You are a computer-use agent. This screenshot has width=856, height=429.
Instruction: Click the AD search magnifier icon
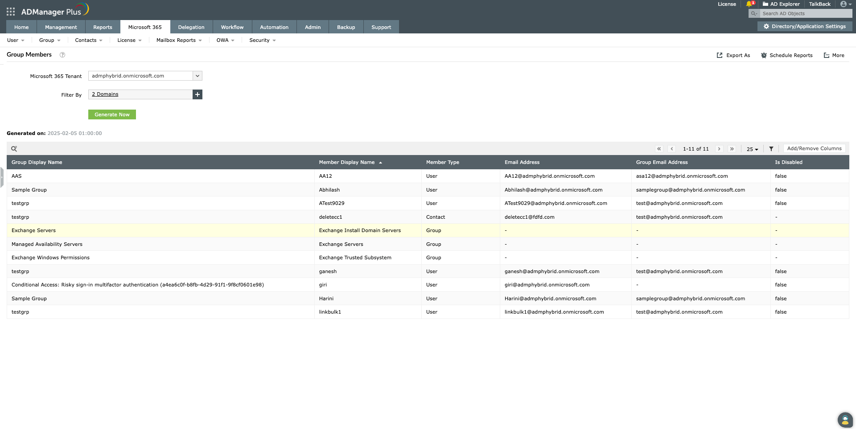(754, 14)
